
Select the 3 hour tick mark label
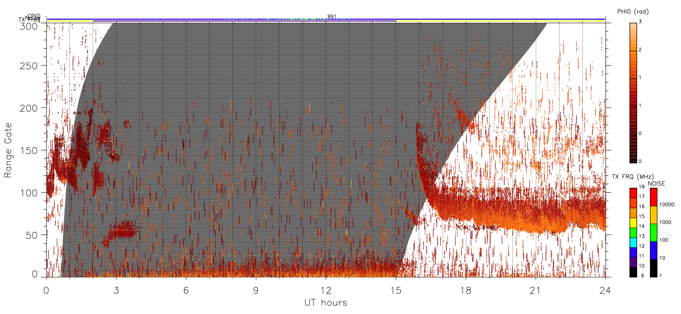(116, 289)
